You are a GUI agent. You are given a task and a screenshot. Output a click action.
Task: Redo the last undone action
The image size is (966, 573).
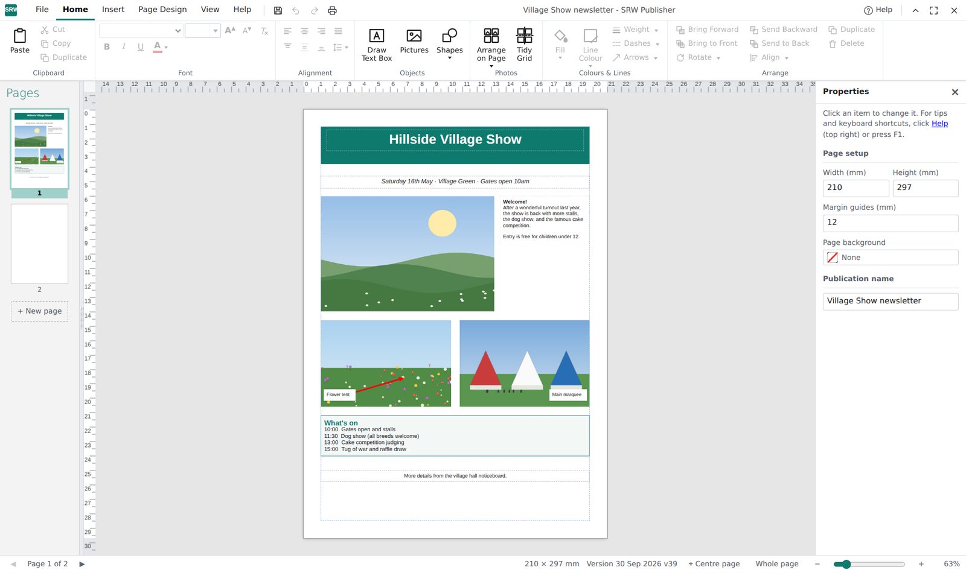(x=315, y=10)
